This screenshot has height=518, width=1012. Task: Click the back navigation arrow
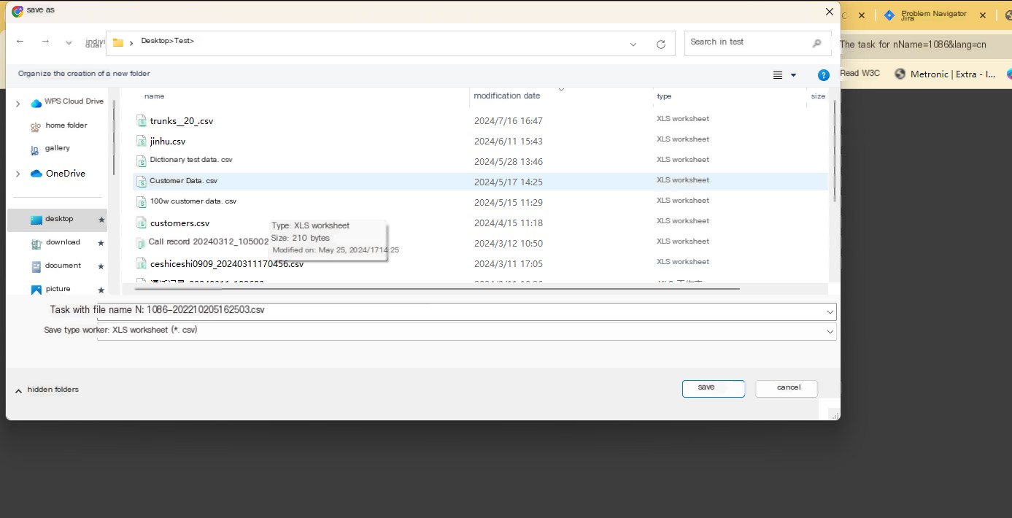click(20, 42)
